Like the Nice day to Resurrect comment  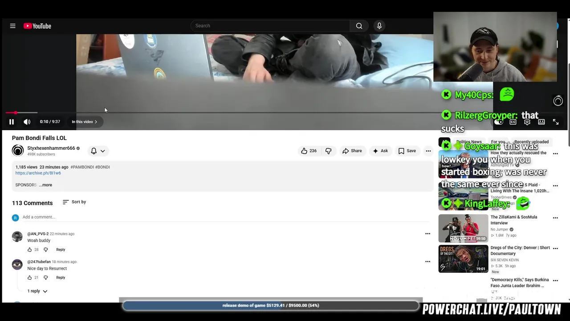click(30, 278)
